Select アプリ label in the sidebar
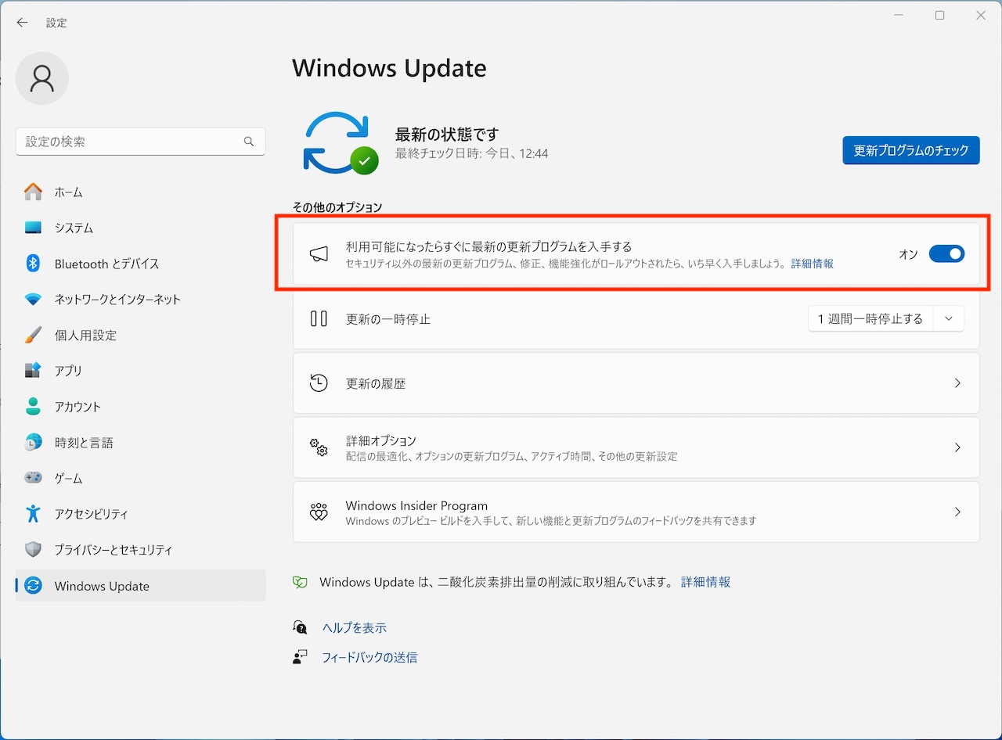This screenshot has width=1002, height=740. (68, 371)
